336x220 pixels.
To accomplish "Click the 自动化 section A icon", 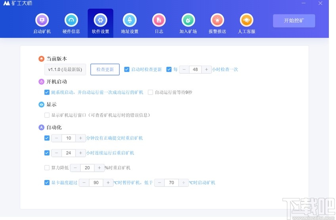I will click(41, 127).
